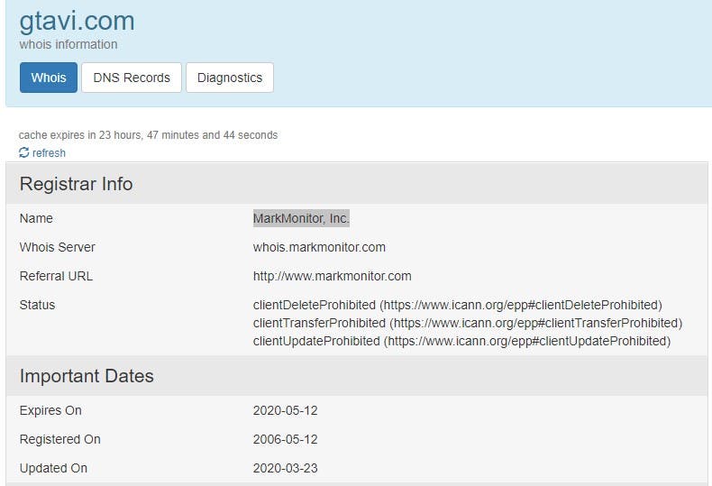The height and width of the screenshot is (486, 712).
Task: Click the refresh icon next to refresh
Action: click(24, 152)
